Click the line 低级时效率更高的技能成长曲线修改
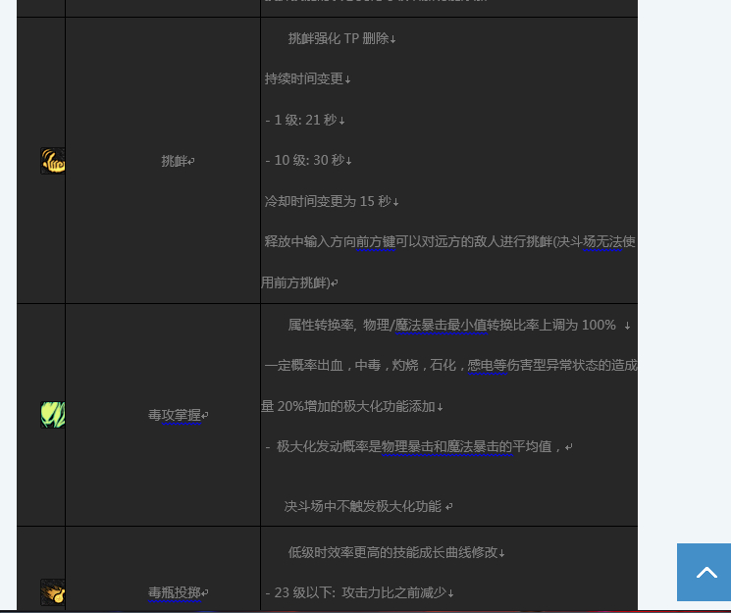 point(393,552)
